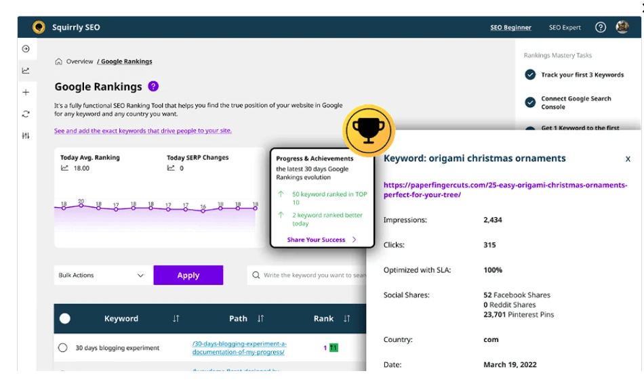Image resolution: width=644 pixels, height=388 pixels.
Task: Switch to SEO Beginner mode
Action: pos(510,28)
